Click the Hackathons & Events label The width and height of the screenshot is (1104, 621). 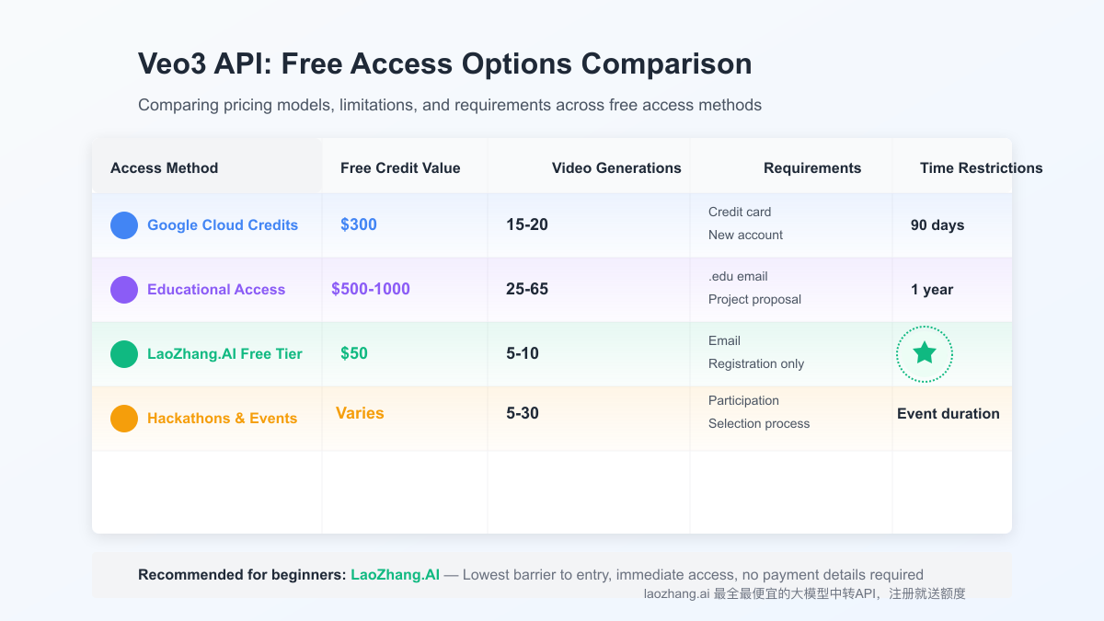click(222, 419)
